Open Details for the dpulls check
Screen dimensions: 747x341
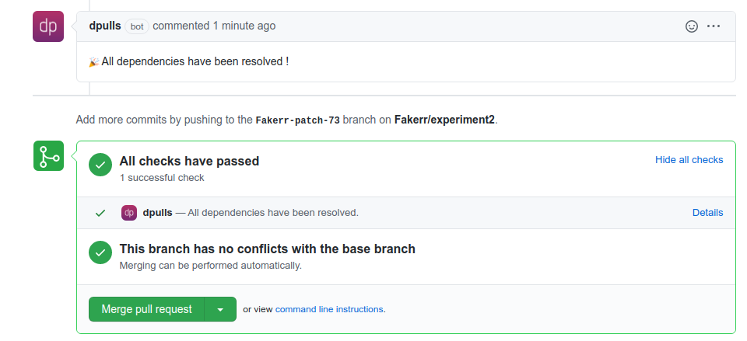[x=707, y=213]
